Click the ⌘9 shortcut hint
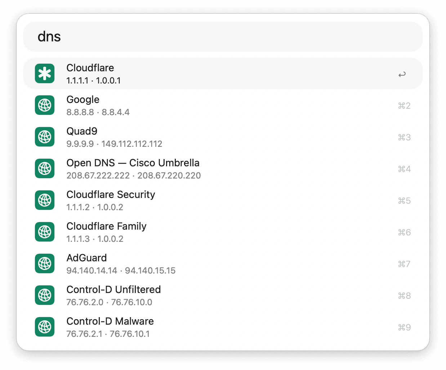 [x=404, y=328]
